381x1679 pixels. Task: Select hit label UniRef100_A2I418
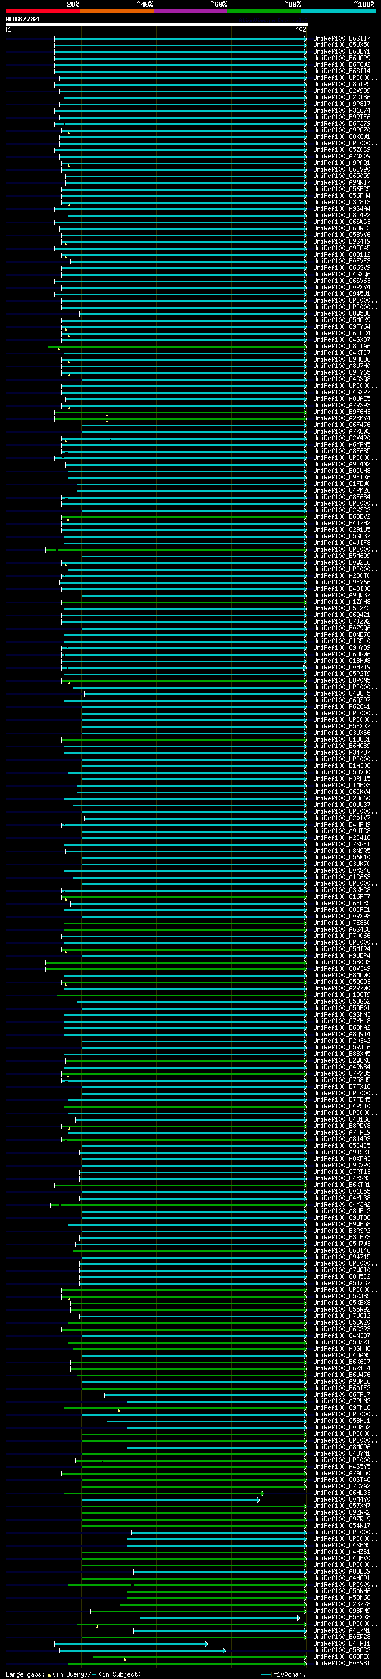(341, 837)
